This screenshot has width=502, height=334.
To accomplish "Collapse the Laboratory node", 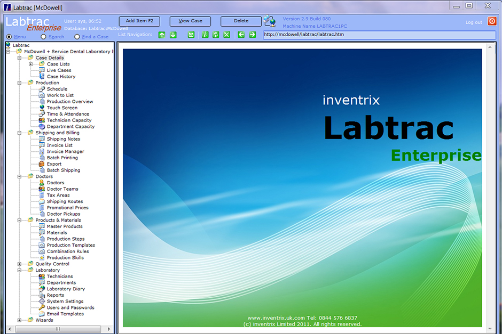I will pyautogui.click(x=20, y=270).
